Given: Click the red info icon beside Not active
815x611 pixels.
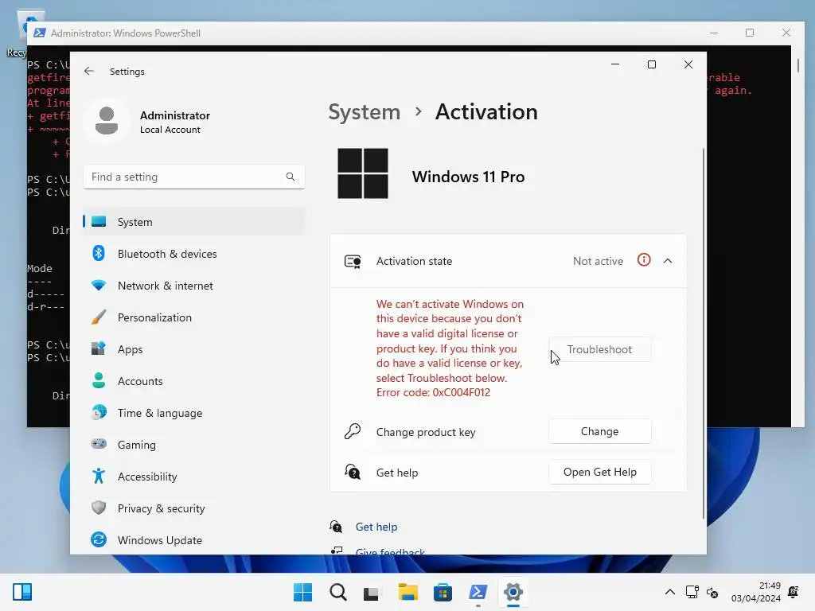Looking at the screenshot, I should click(x=644, y=260).
